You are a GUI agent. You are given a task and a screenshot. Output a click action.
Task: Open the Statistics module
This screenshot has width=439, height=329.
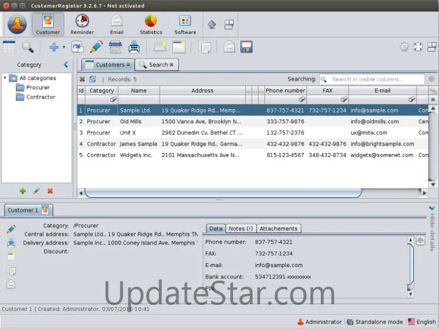[x=150, y=24]
